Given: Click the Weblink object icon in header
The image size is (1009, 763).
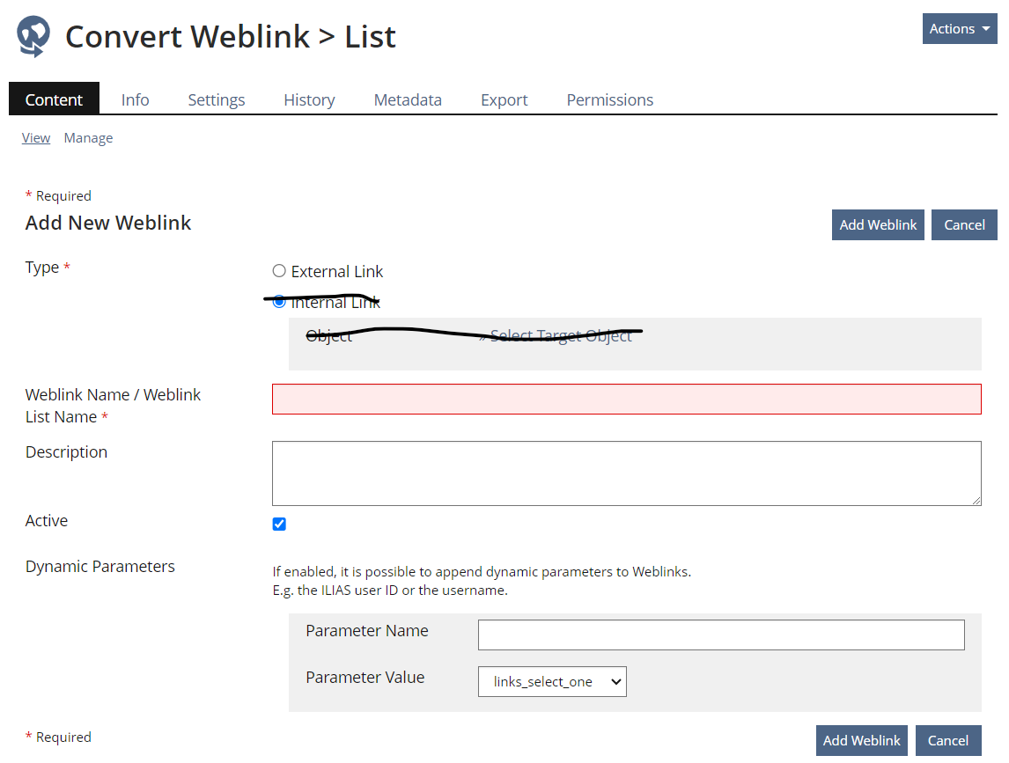Looking at the screenshot, I should (x=34, y=36).
